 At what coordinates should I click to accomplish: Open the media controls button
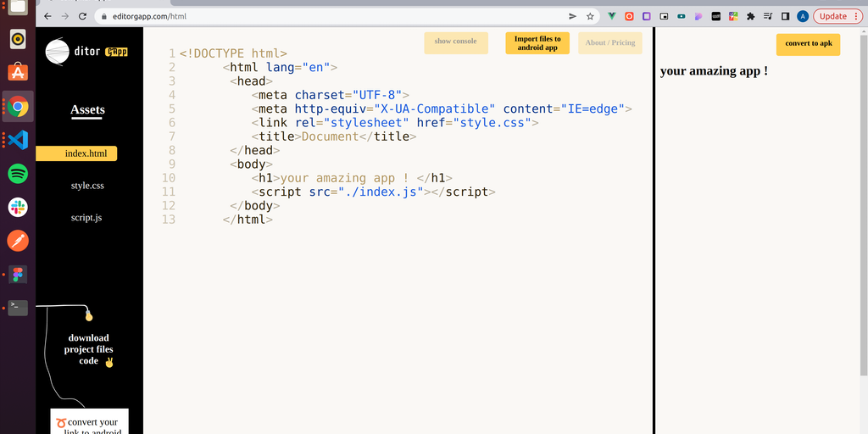tap(768, 16)
